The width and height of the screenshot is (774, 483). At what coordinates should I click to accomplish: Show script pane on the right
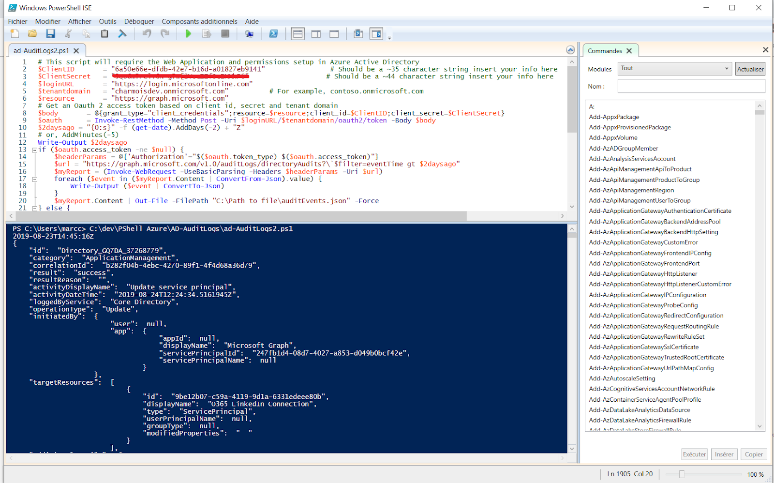[315, 33]
